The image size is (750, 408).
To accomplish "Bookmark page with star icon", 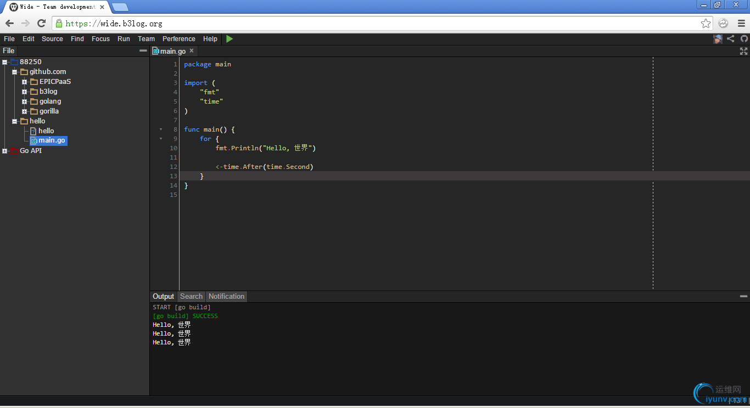I will click(706, 23).
